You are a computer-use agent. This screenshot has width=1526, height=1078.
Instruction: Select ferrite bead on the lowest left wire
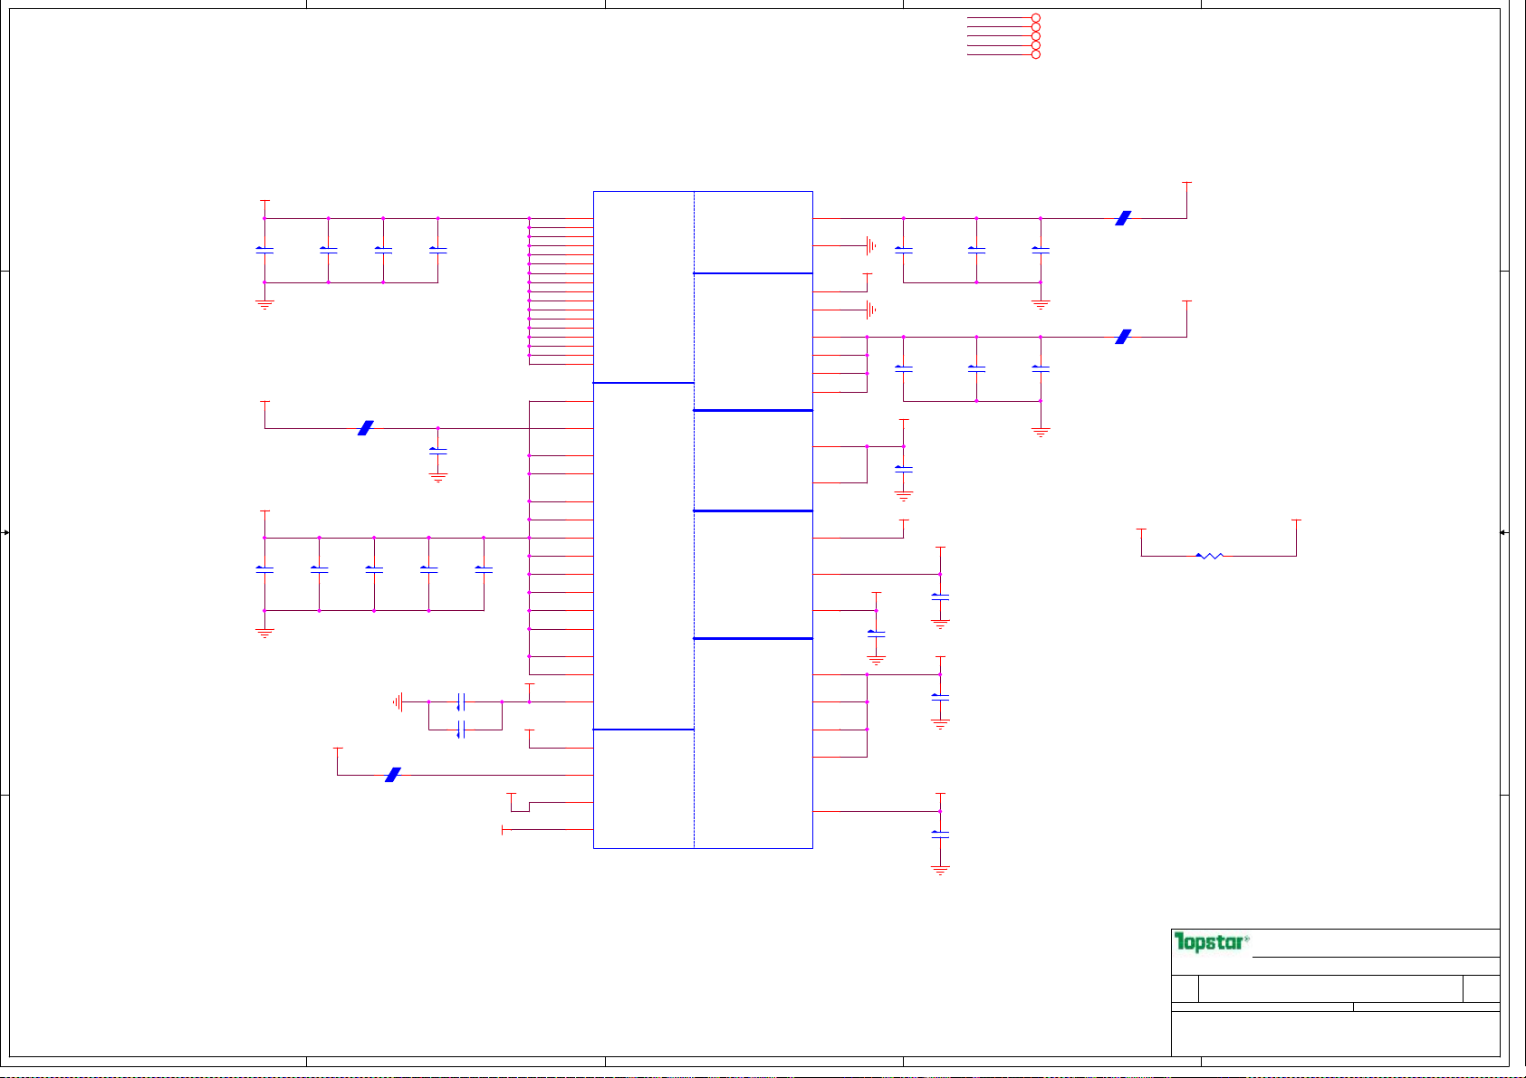coord(393,775)
